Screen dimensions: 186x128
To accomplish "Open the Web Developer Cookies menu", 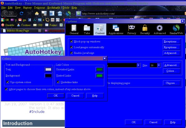I will (x=24, y=25).
